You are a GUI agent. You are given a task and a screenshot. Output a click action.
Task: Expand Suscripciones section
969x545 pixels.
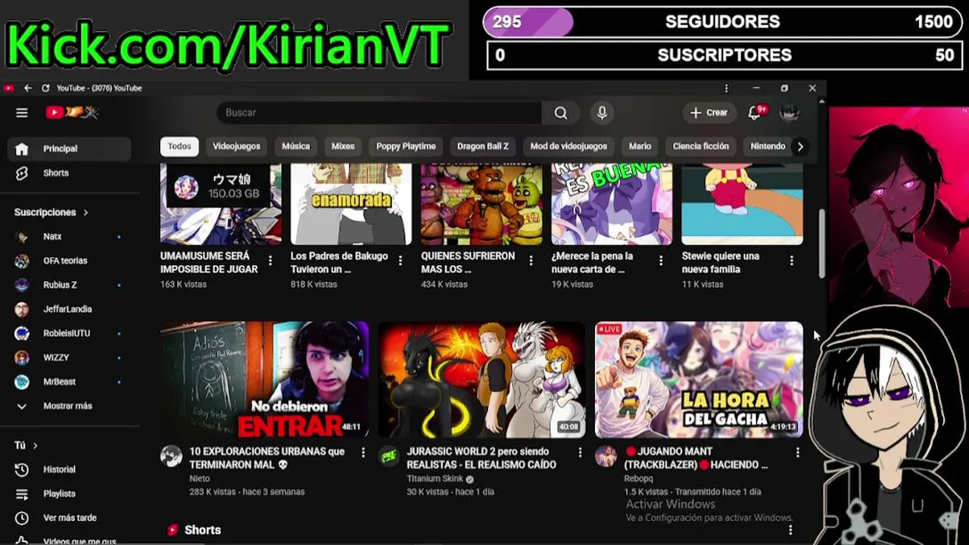(51, 213)
